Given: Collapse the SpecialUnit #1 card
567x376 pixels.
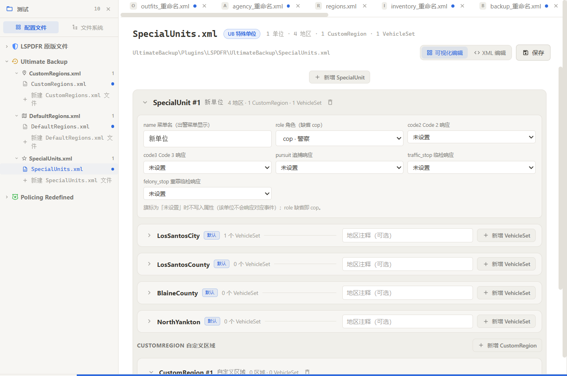Looking at the screenshot, I should point(145,102).
